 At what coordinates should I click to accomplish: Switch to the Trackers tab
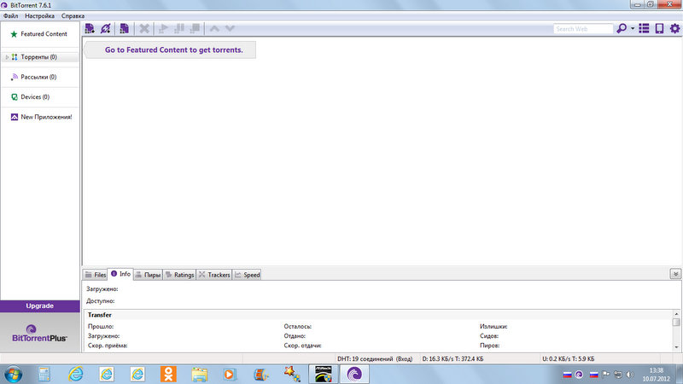[214, 275]
